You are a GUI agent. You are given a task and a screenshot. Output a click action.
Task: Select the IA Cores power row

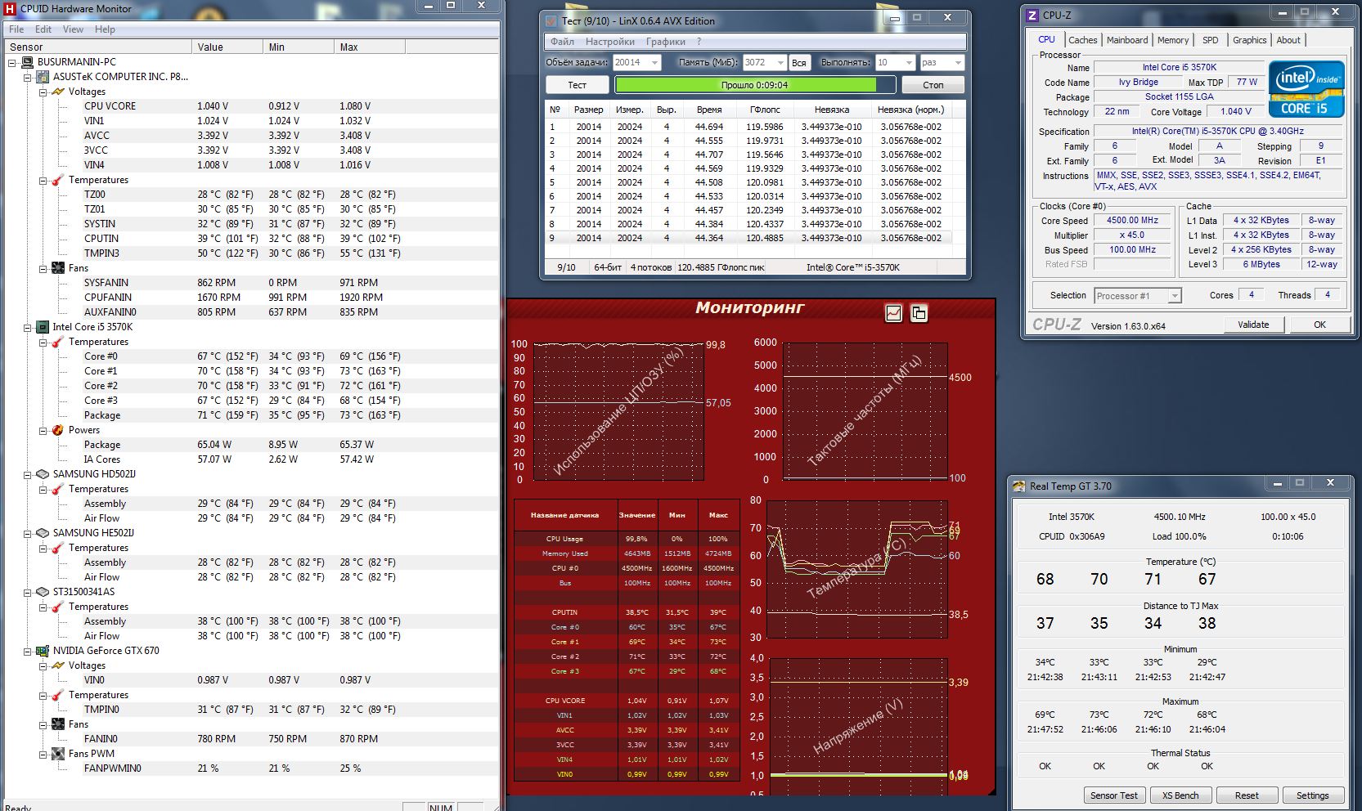click(x=250, y=459)
